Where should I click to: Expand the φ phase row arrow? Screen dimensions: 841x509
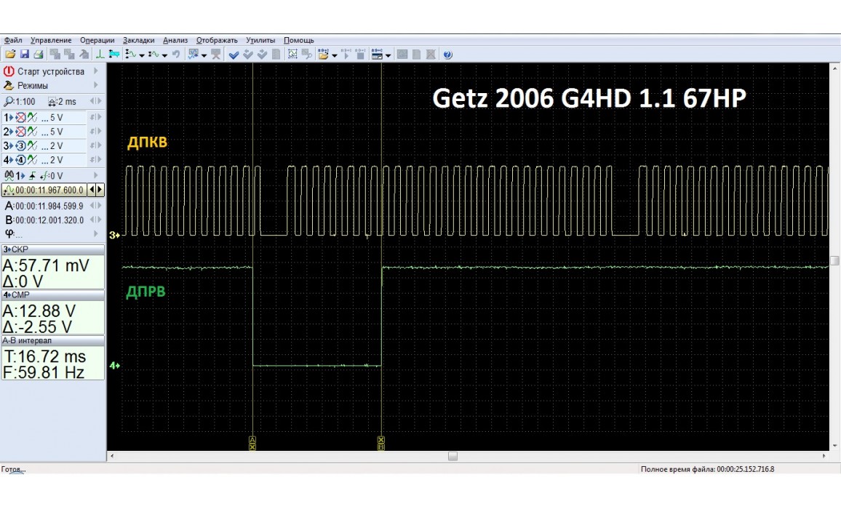95,233
